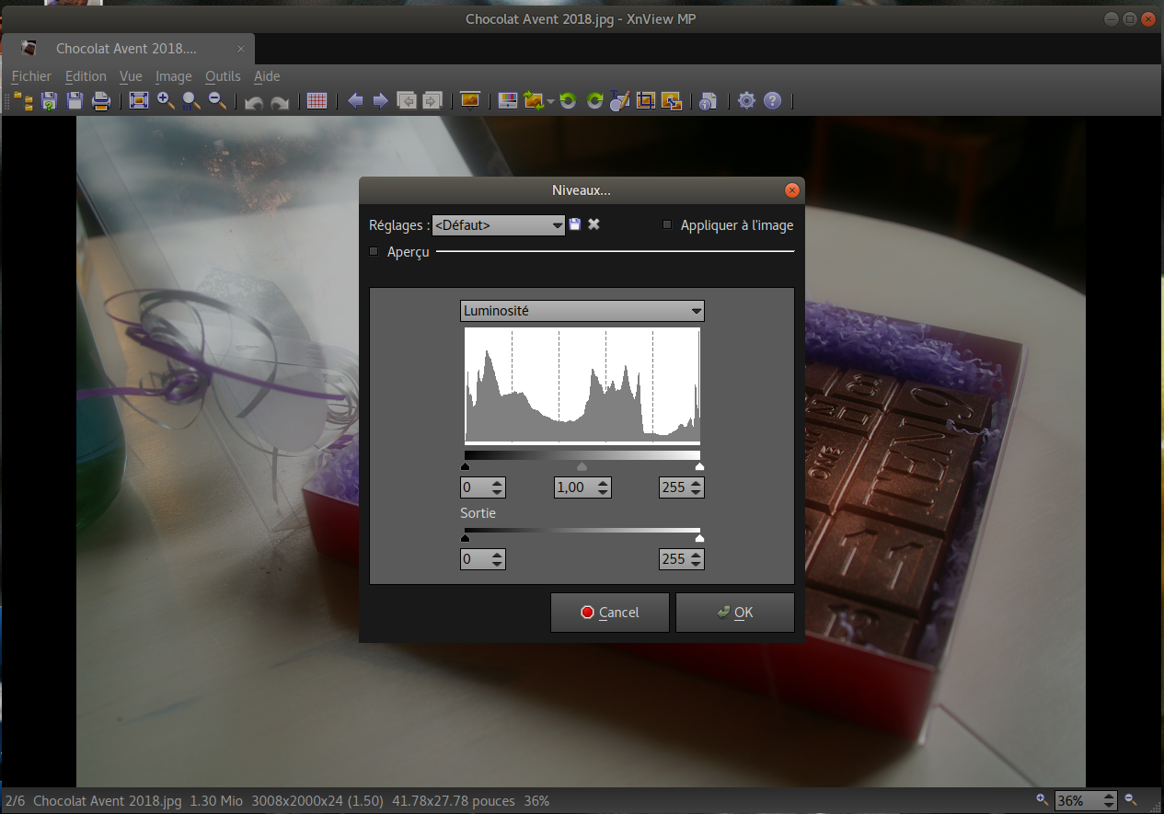Click the Crop tool icon
Screen dimensions: 1164x814
[646, 101]
